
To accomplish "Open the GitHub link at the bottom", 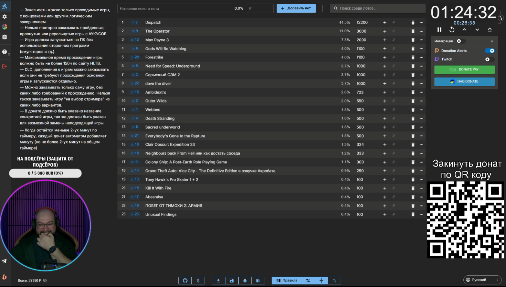I will pyautogui.click(x=185, y=281).
